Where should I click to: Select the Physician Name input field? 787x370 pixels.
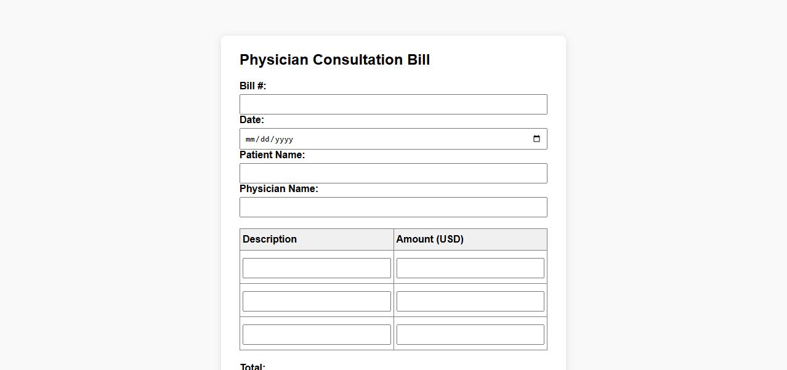(x=393, y=207)
